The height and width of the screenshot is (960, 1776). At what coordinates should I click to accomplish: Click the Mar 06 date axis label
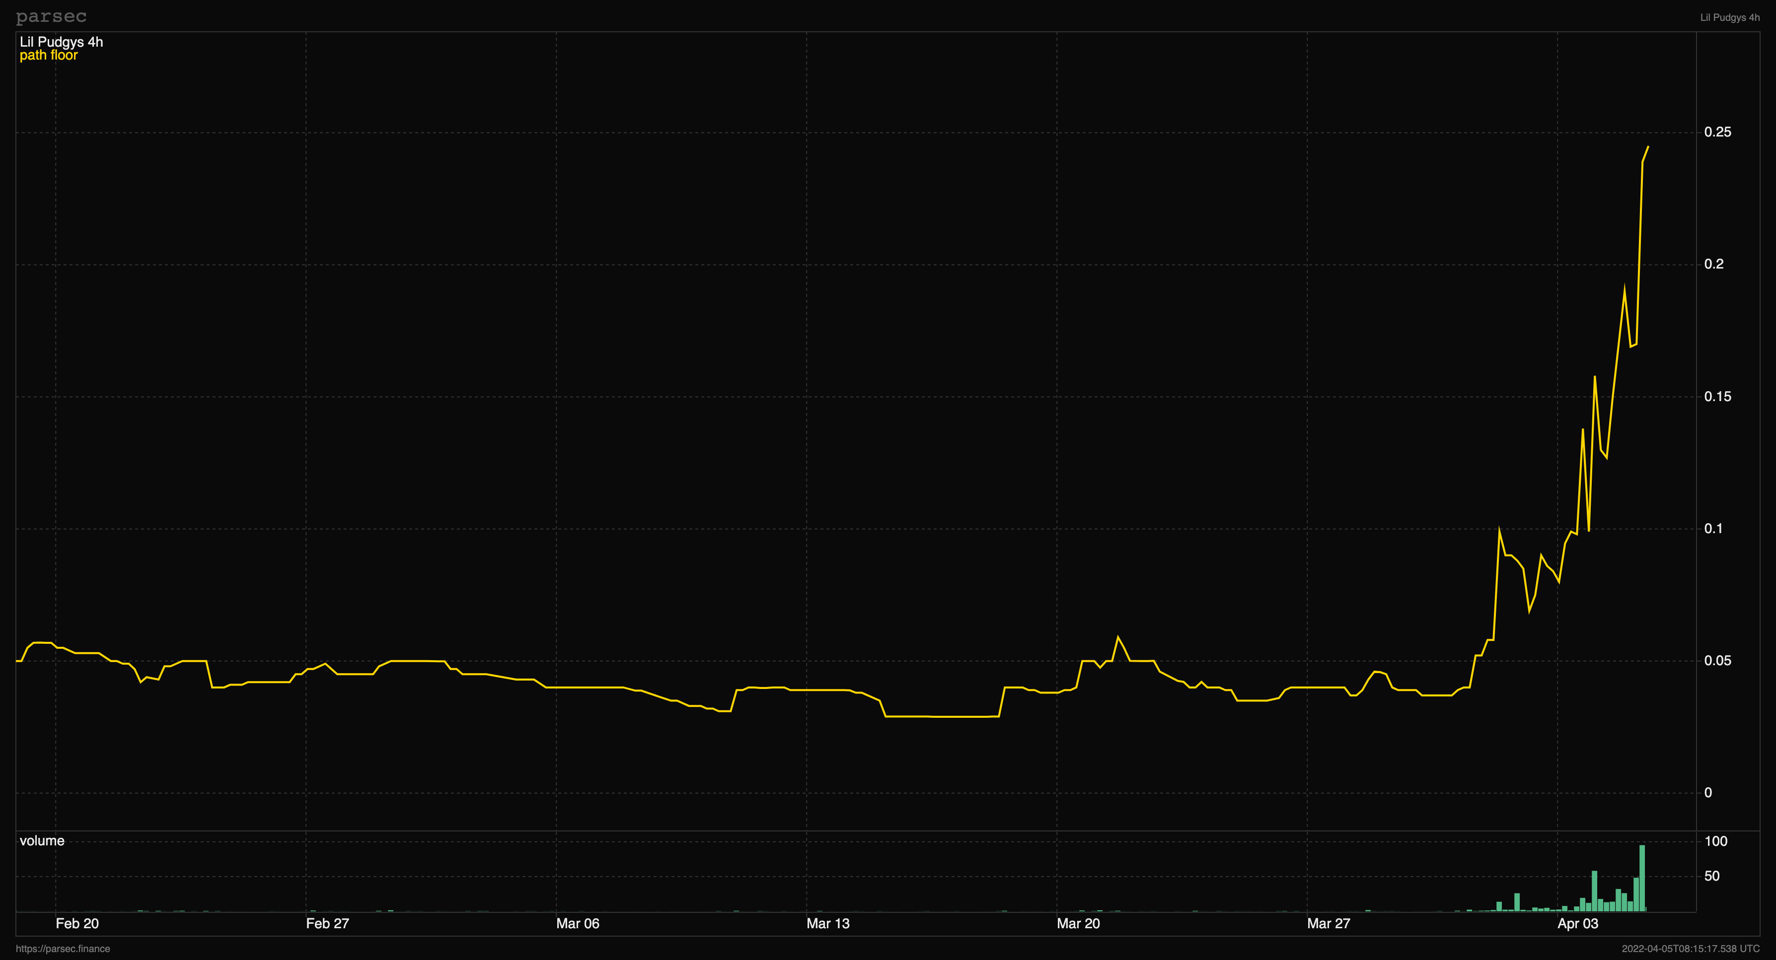(578, 923)
